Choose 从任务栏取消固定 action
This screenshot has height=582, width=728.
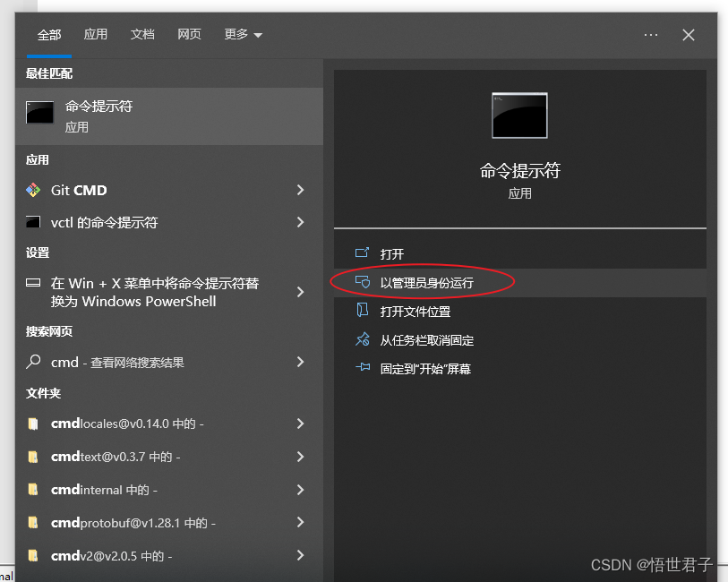pos(520,340)
